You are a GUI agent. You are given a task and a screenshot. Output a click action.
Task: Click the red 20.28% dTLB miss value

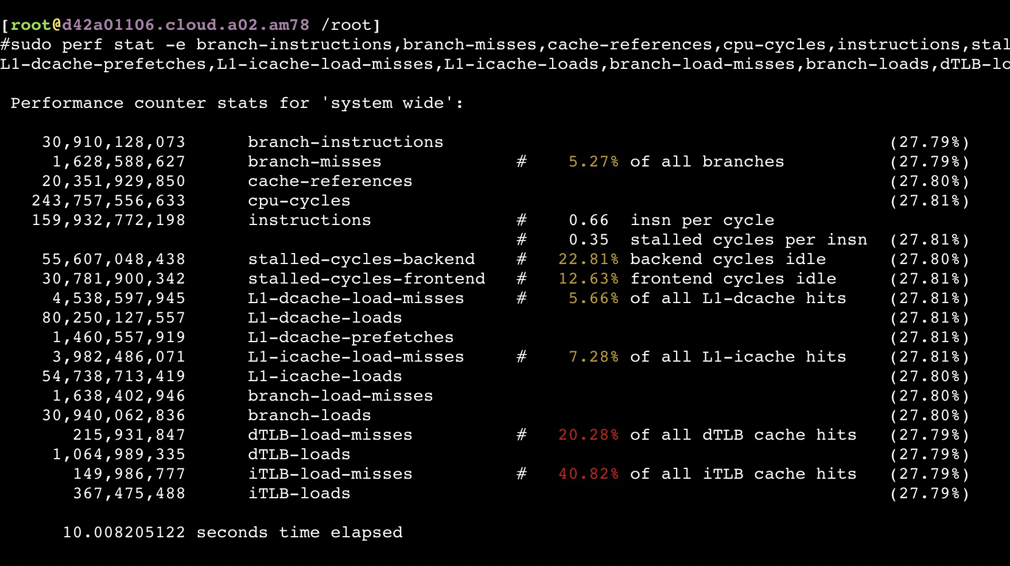[x=588, y=435]
